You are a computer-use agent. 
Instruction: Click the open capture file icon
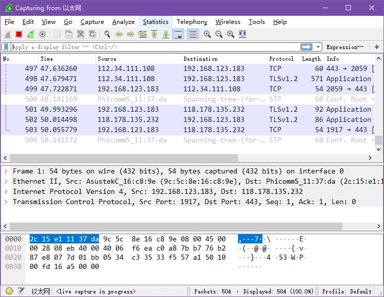click(57, 34)
